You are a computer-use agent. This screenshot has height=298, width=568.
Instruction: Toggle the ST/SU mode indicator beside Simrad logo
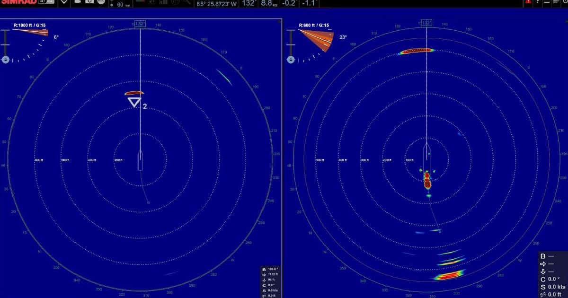pos(46,2)
